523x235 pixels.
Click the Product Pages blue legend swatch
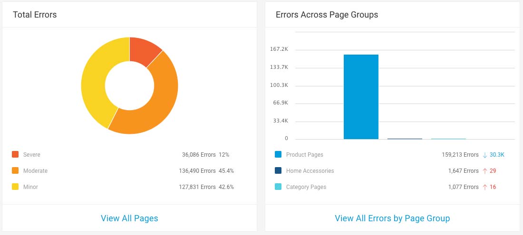278,155
